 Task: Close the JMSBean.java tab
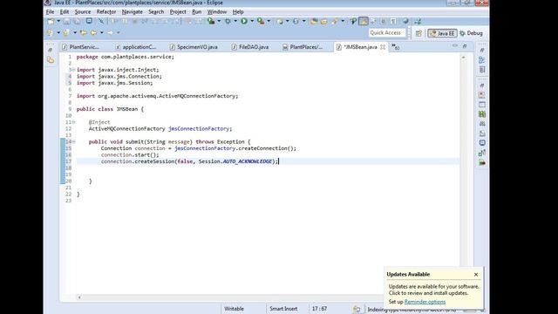click(383, 47)
